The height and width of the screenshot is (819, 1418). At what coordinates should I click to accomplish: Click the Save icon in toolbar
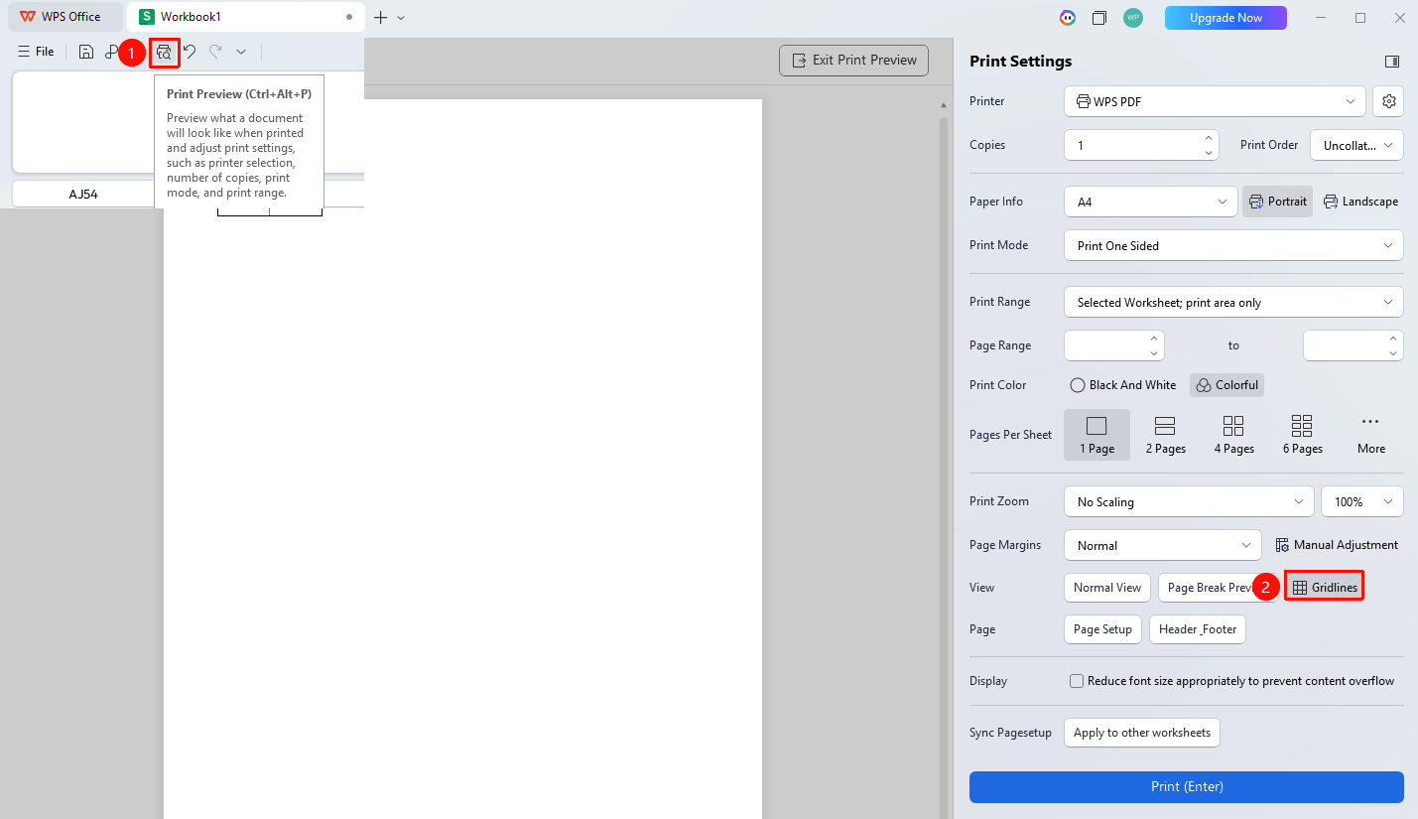point(86,52)
